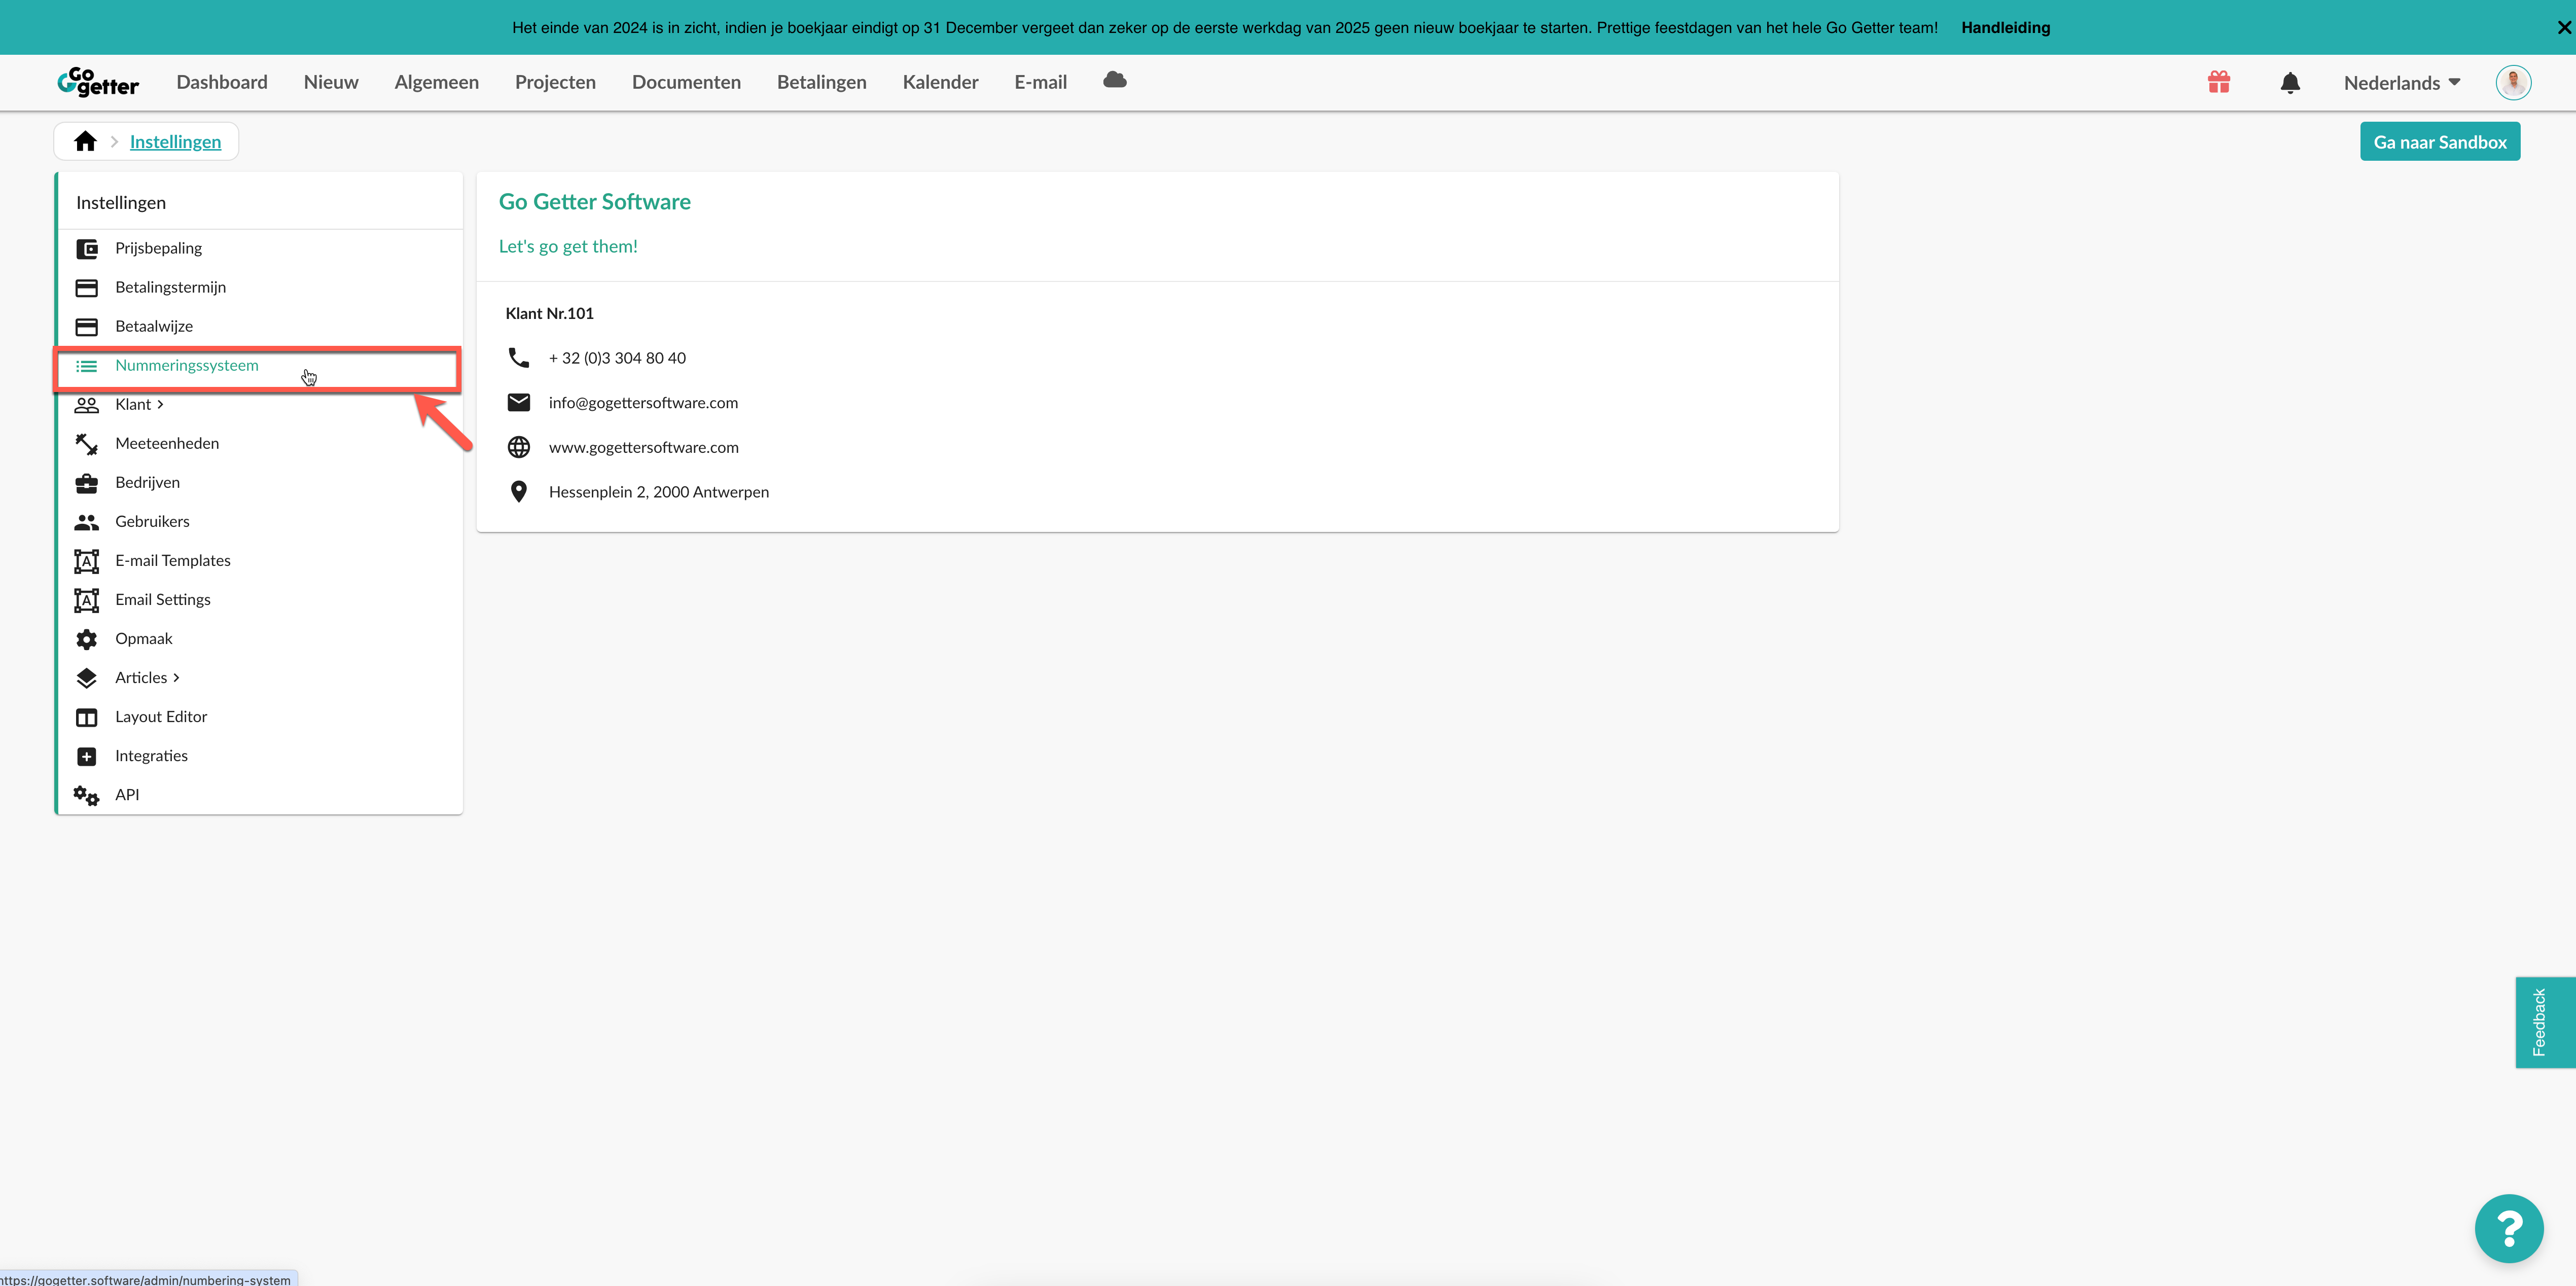
Task: Select Nummeringssysteem in settings list
Action: click(259, 366)
